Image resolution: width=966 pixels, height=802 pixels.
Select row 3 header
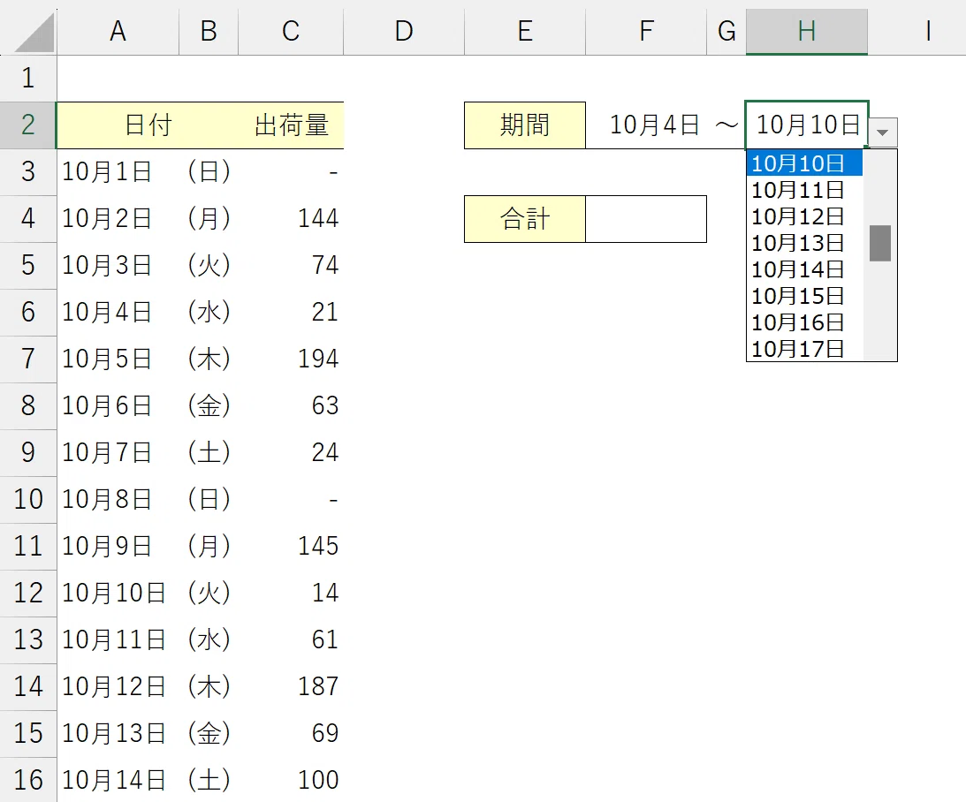27,171
